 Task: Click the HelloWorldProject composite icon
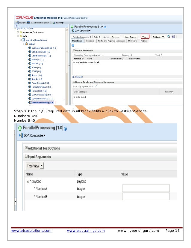[29, 87]
